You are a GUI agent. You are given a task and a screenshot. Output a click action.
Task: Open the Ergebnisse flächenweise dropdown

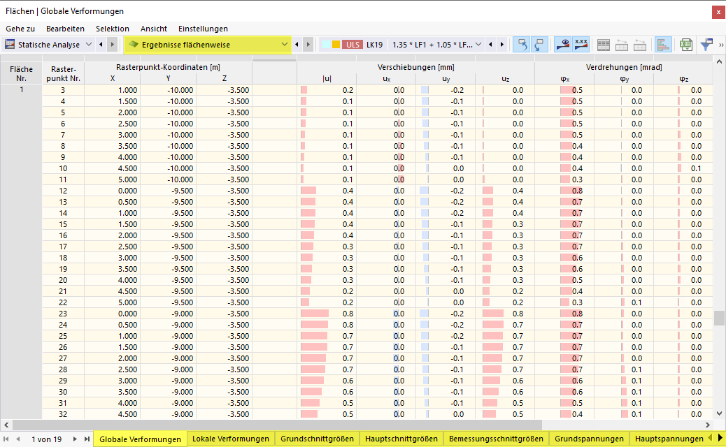[284, 45]
